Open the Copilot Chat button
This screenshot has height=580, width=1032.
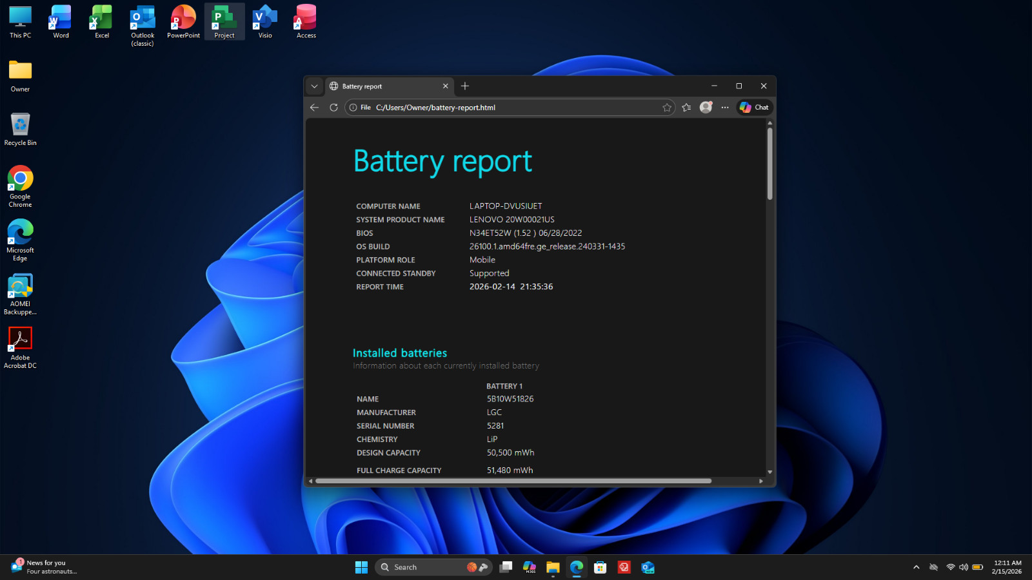pyautogui.click(x=754, y=107)
